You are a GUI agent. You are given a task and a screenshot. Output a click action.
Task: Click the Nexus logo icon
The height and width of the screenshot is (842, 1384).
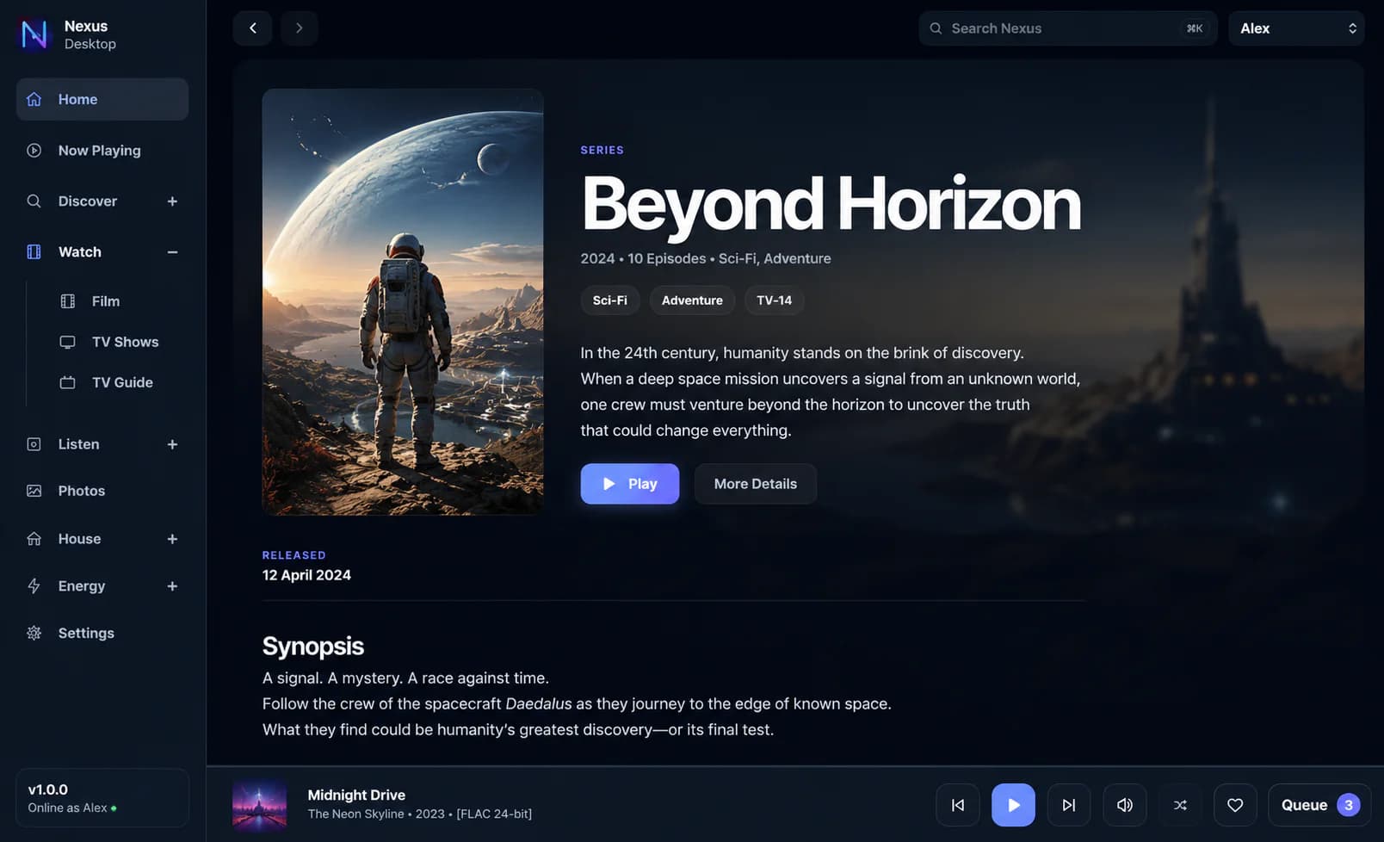(x=34, y=34)
